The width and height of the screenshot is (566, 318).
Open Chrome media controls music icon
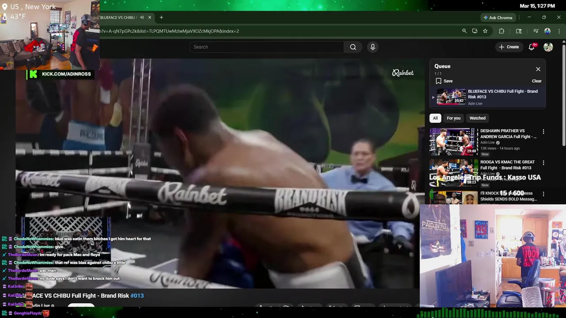pos(535,31)
